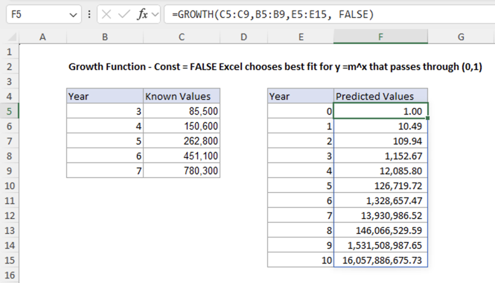Click the fill handle of cell F5
Screen dimensions: 495x283
pyautogui.click(x=427, y=118)
